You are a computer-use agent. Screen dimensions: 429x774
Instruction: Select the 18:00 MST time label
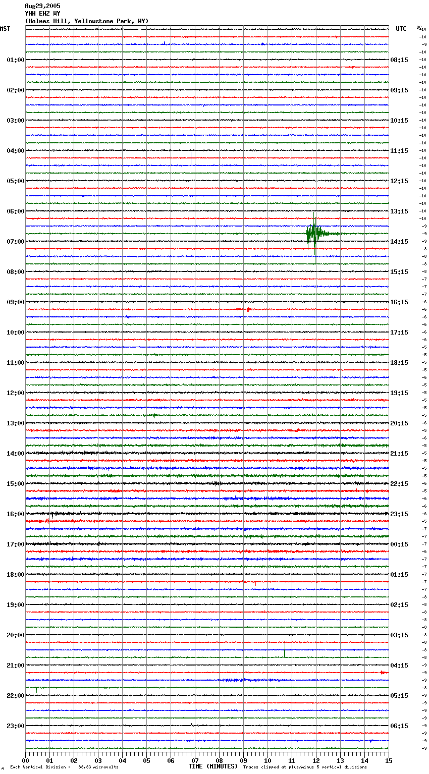click(16, 575)
